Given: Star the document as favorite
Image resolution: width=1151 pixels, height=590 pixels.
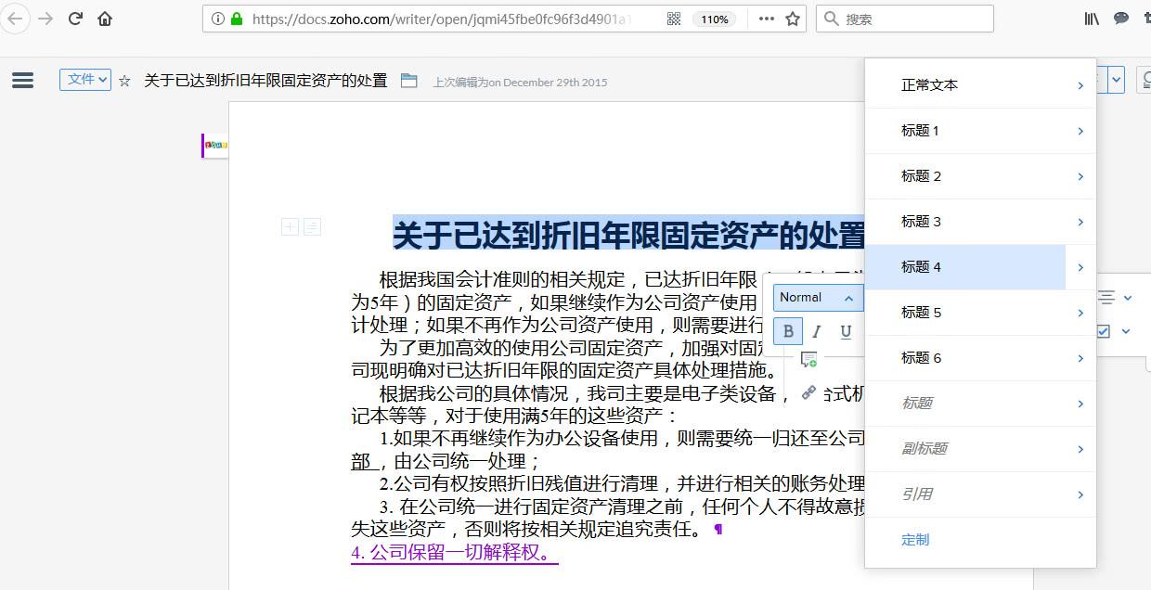Looking at the screenshot, I should coord(124,81).
